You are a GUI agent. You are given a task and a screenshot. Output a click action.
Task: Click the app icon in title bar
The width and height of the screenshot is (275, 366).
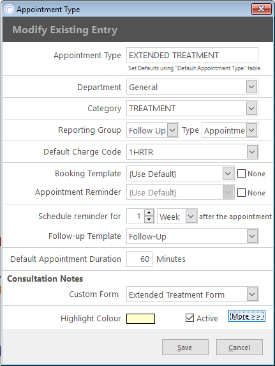10,10
